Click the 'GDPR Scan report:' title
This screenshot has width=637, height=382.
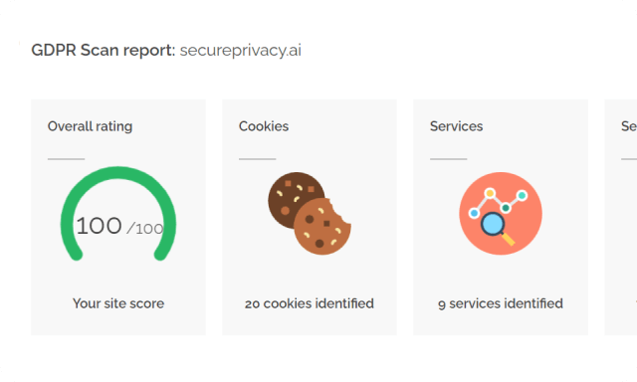click(104, 51)
